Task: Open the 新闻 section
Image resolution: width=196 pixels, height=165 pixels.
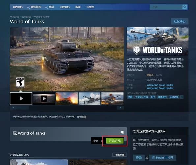Action: coord(78,7)
